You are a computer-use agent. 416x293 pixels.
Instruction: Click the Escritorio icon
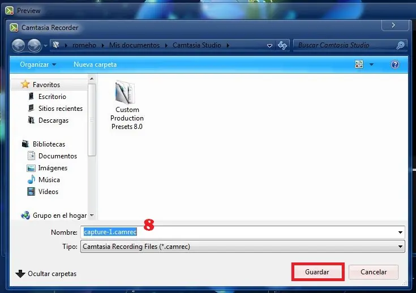[x=31, y=96]
